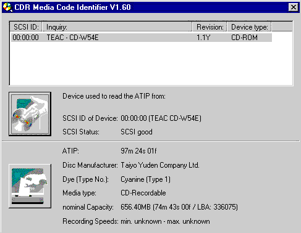Viewport: 301px width, 233px height.
Task: Click the 1.1Y revision cell
Action: point(203,38)
